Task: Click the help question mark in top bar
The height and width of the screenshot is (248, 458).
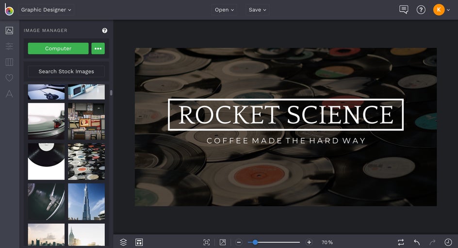Action: pos(421,10)
